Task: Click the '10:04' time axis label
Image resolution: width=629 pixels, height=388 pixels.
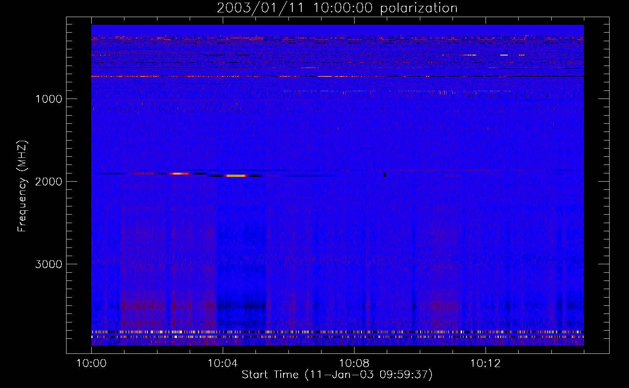Action: [x=223, y=364]
